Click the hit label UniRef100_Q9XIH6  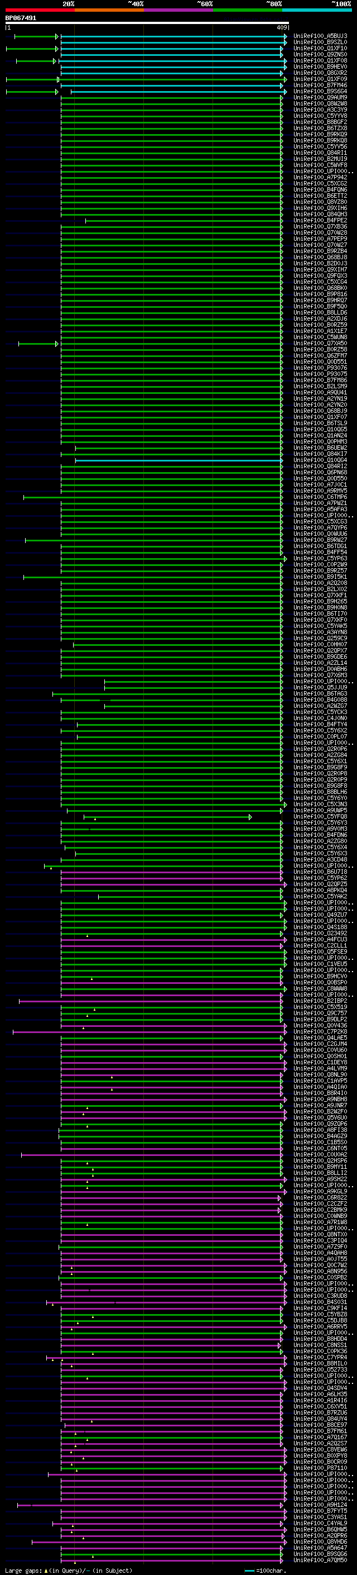(x=320, y=208)
